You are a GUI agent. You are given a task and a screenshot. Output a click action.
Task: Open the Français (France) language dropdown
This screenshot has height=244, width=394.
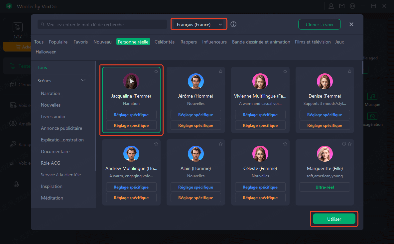199,25
